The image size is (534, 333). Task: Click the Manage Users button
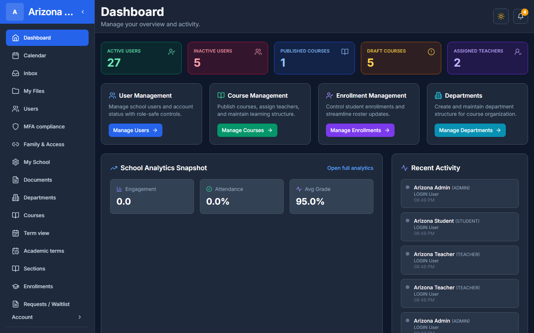click(x=135, y=130)
